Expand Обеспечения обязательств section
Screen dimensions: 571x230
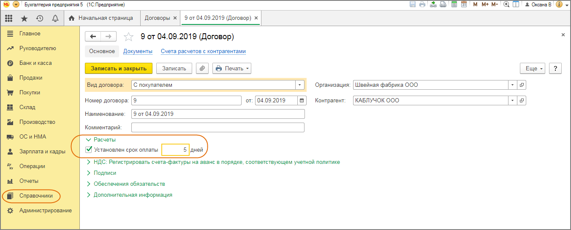point(125,184)
